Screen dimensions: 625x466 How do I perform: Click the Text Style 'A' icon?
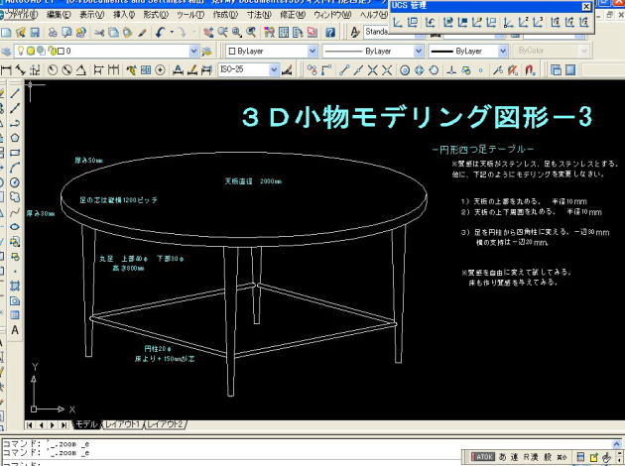(x=355, y=33)
